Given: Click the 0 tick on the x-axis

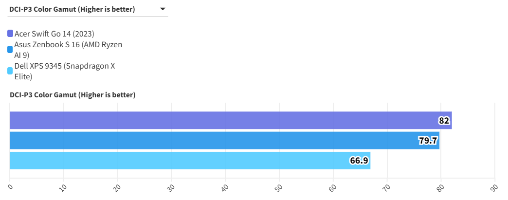Looking at the screenshot, I should (10, 185).
